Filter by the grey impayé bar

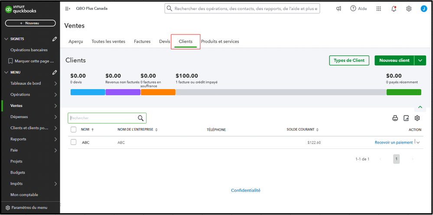coord(281,92)
